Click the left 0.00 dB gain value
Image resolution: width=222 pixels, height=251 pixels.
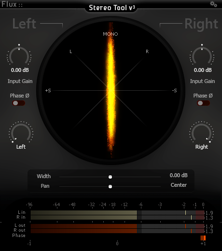(x=20, y=70)
